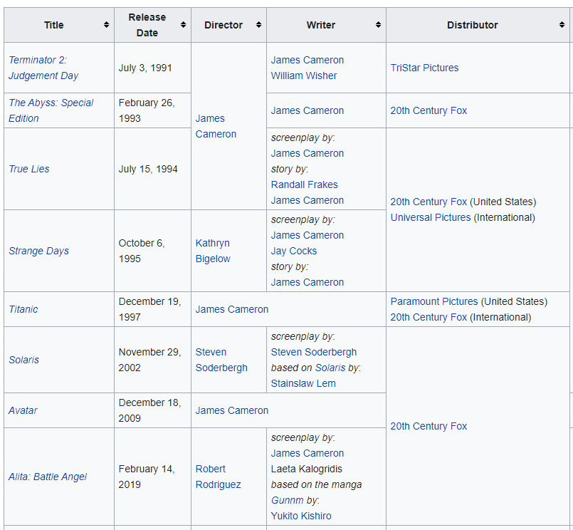Screen dimensions: 573x530
Task: Open the True Lies film link
Action: 29,169
